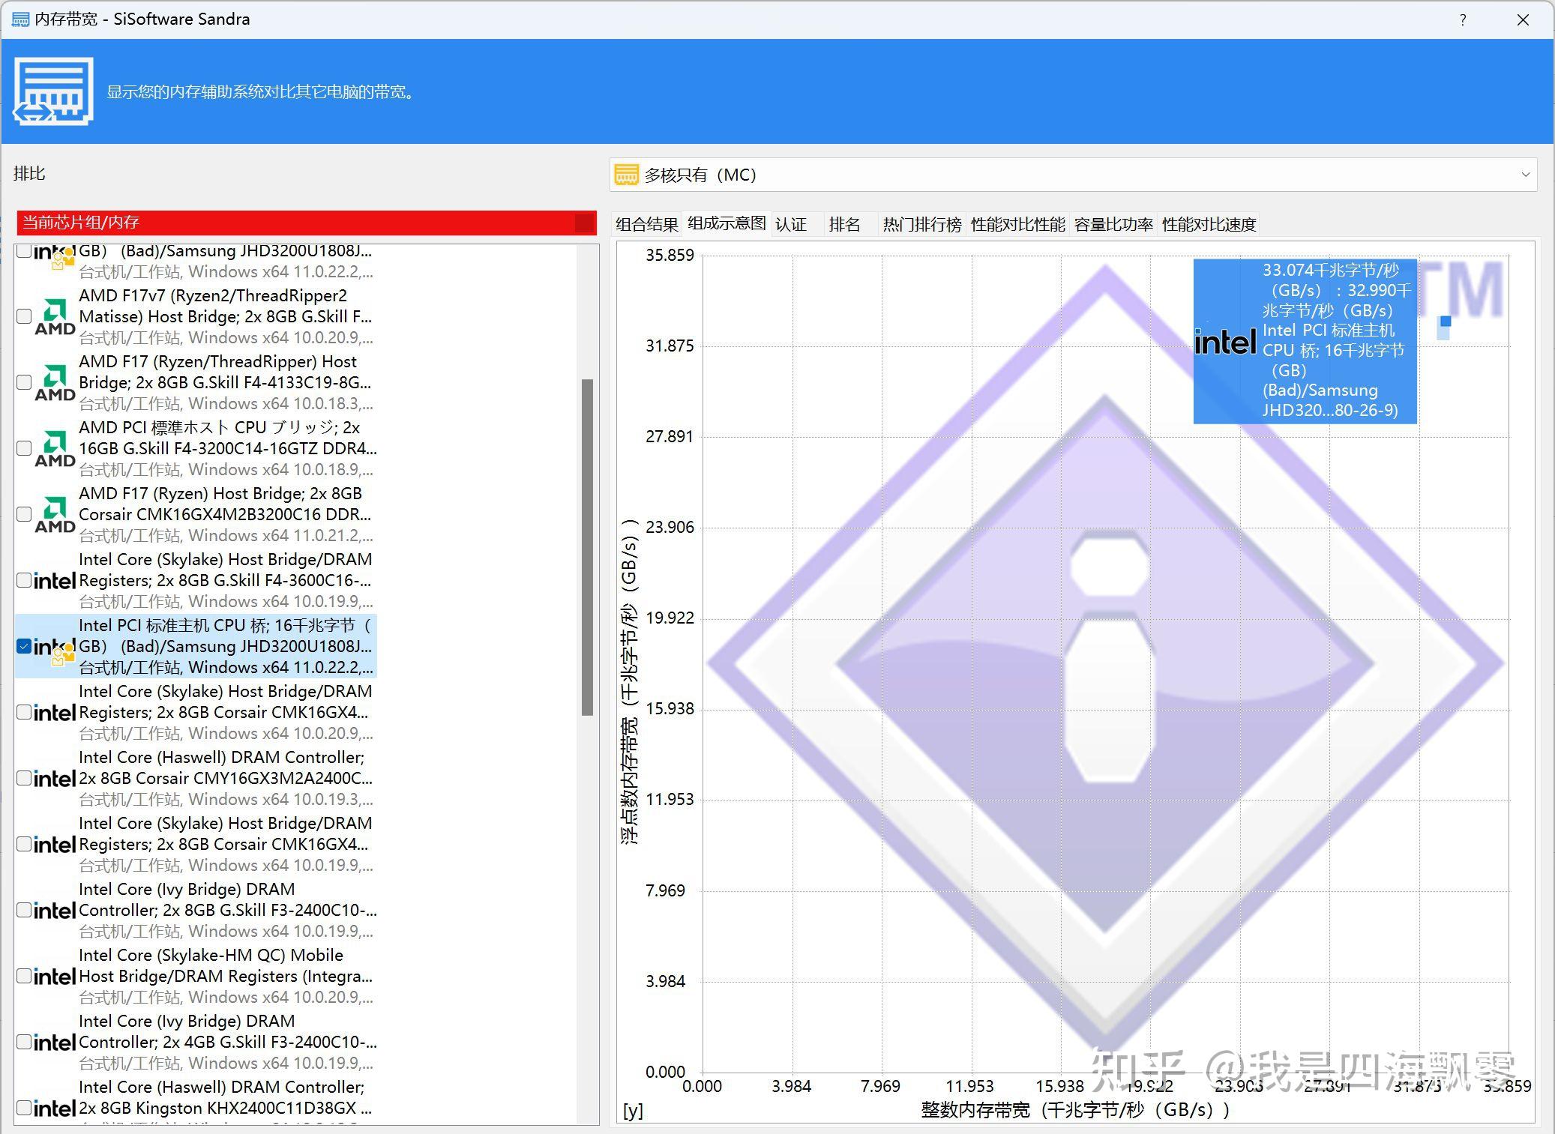The image size is (1555, 1134).
Task: Click the blue data point marker on the chart
Action: click(1446, 322)
